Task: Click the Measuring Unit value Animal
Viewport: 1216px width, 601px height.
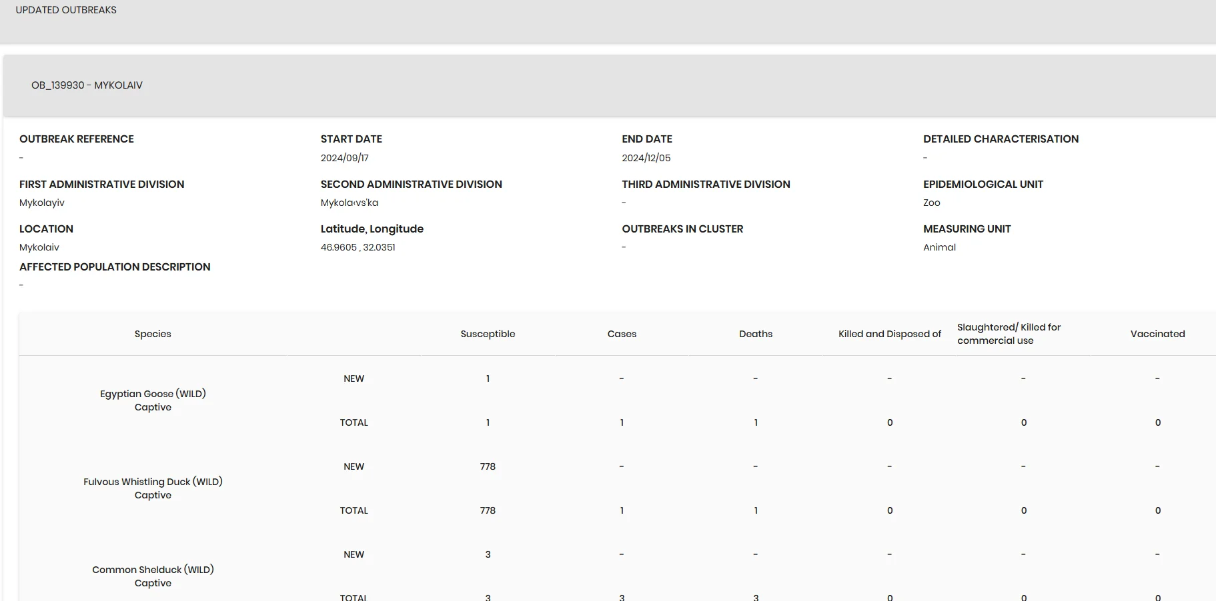Action: [939, 247]
